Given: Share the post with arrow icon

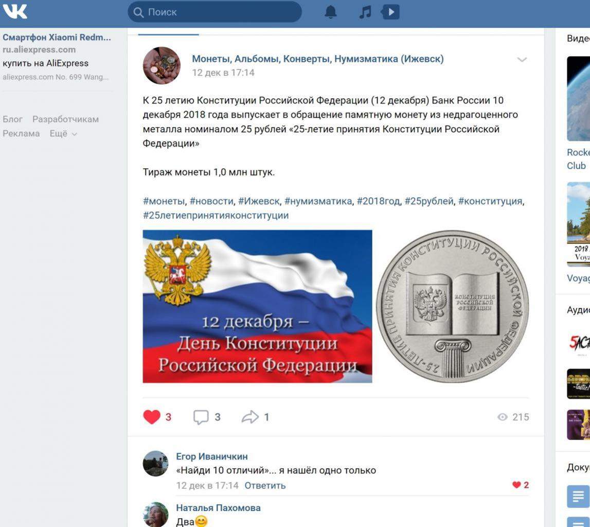Looking at the screenshot, I should (x=250, y=417).
